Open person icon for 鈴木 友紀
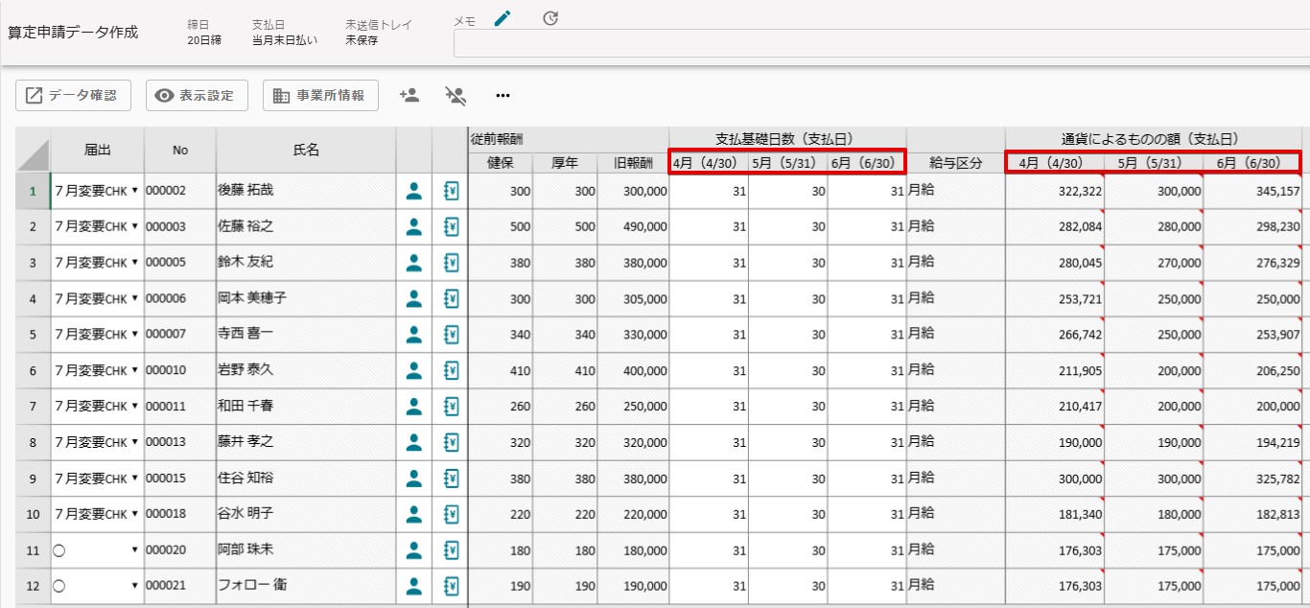The height and width of the screenshot is (608, 1310). (414, 263)
